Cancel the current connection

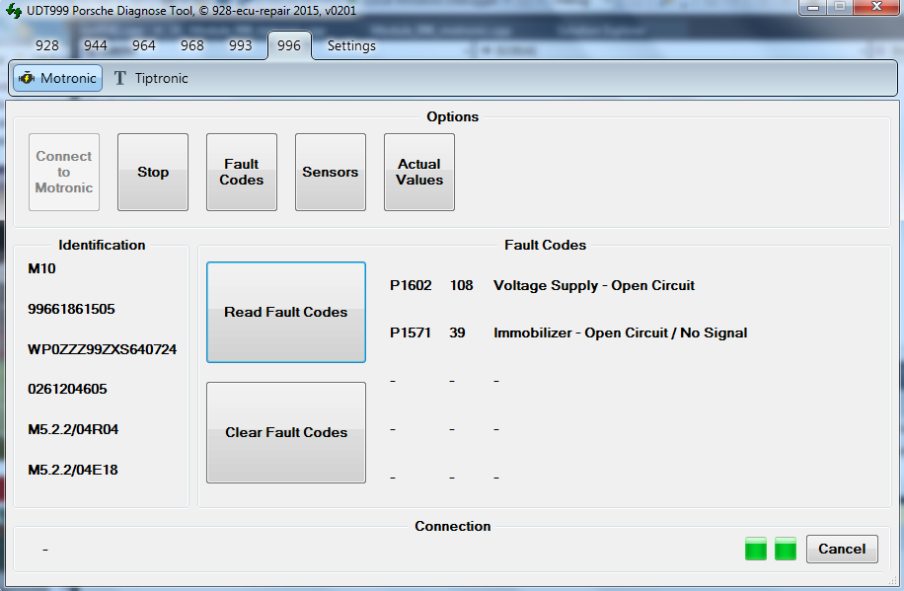[x=842, y=549]
